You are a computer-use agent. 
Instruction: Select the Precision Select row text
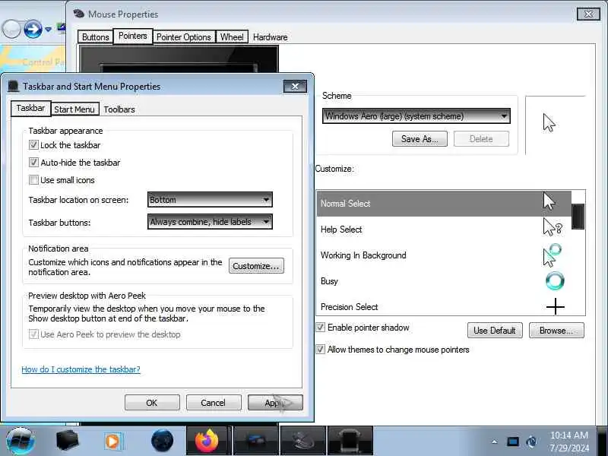click(x=349, y=307)
